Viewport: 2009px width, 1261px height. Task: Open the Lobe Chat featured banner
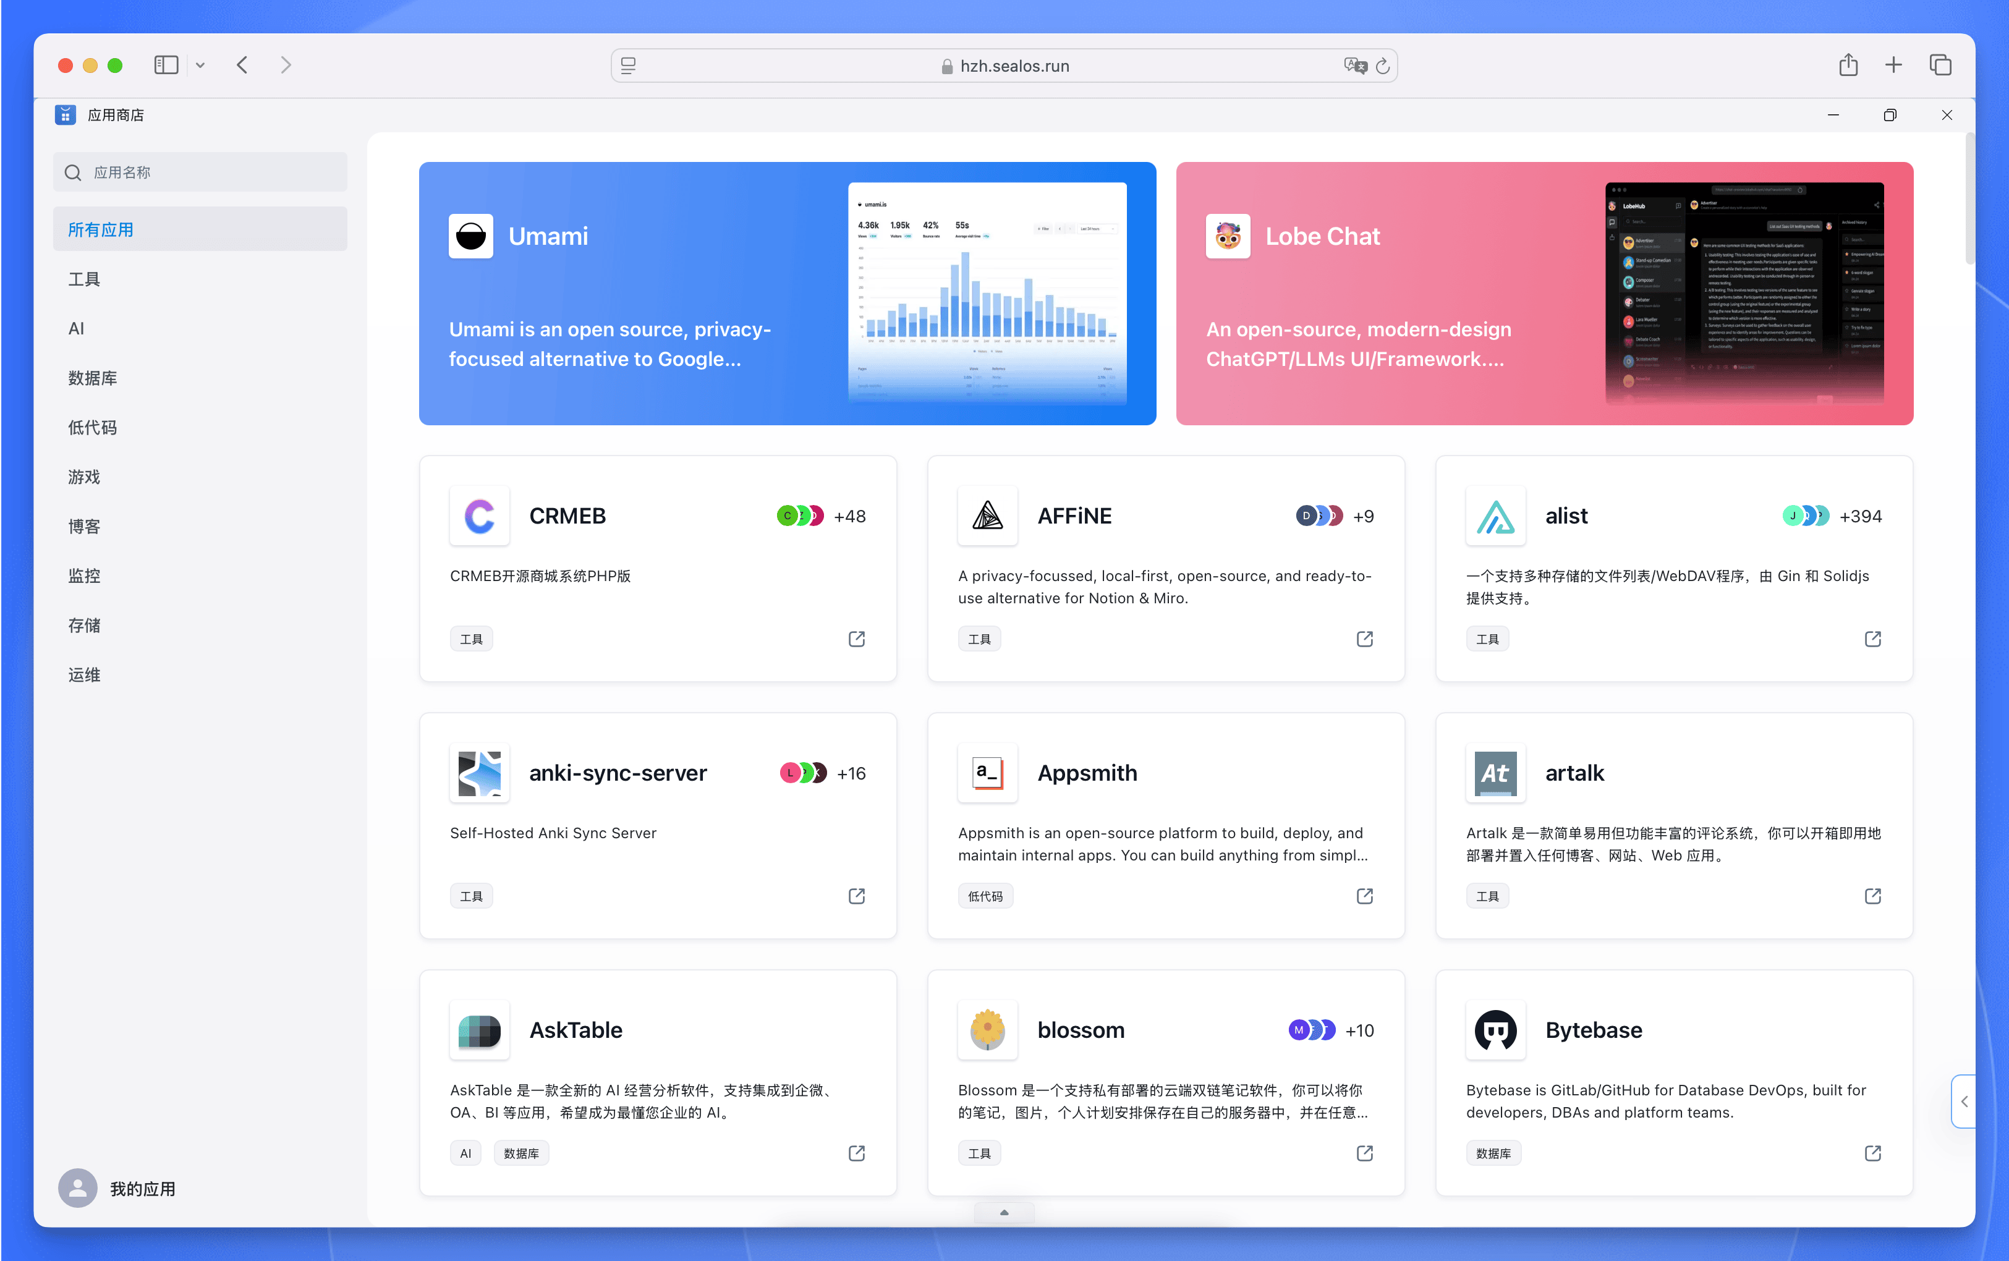pyautogui.click(x=1545, y=294)
